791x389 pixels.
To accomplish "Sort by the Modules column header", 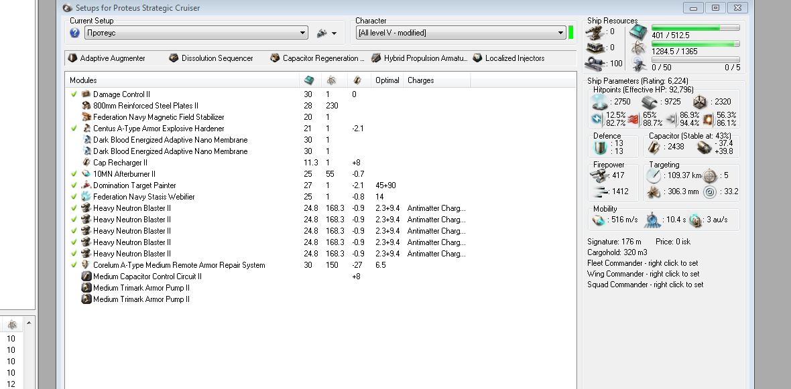I will (x=182, y=80).
